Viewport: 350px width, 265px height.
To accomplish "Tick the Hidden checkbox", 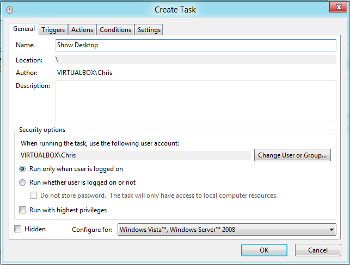I will pos(17,229).
